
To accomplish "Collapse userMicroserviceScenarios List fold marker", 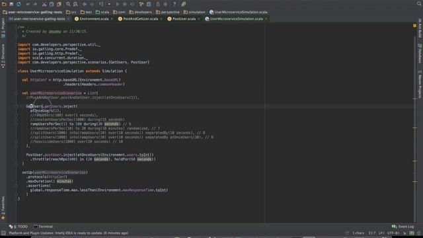I will point(17,93).
